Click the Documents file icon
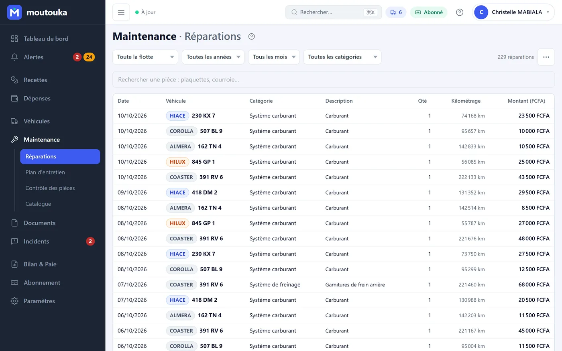The image size is (562, 351). click(14, 223)
